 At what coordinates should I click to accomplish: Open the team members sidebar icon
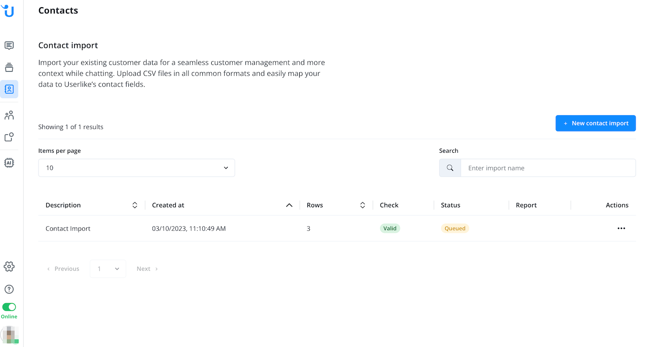click(x=9, y=116)
